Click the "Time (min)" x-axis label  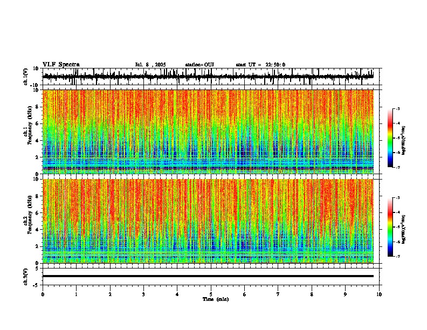pyautogui.click(x=216, y=299)
